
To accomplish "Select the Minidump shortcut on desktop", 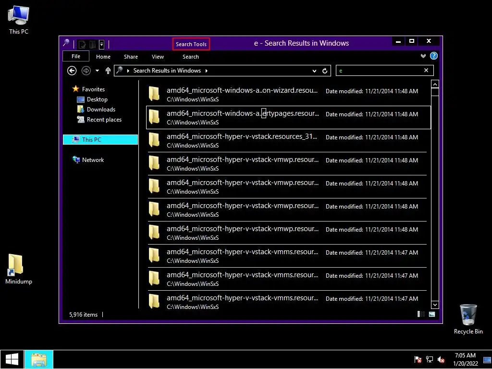I will [x=19, y=269].
